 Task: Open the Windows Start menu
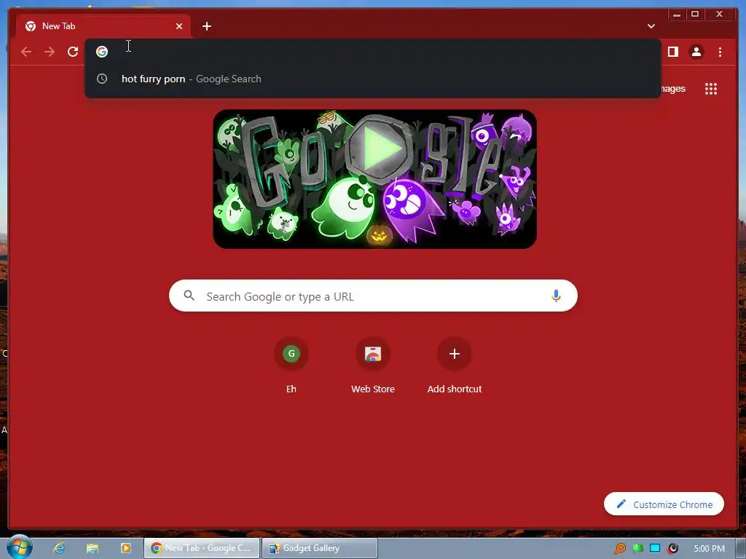point(20,547)
